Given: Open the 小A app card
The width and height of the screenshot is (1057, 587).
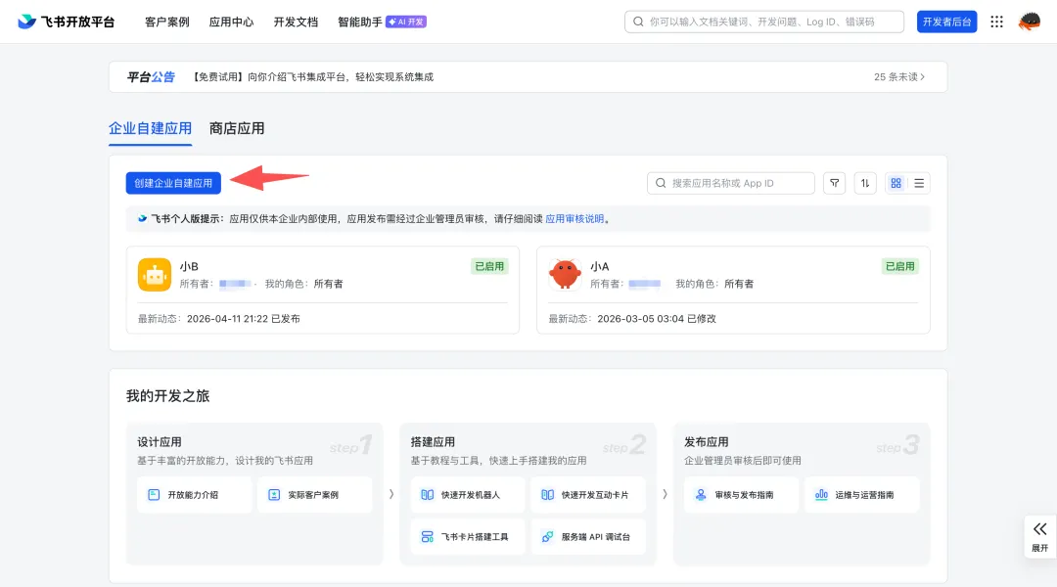Looking at the screenshot, I should click(733, 290).
